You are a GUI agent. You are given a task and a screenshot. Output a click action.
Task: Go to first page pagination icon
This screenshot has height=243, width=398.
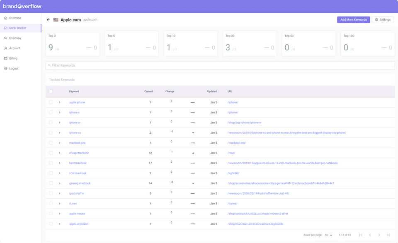pyautogui.click(x=360, y=235)
